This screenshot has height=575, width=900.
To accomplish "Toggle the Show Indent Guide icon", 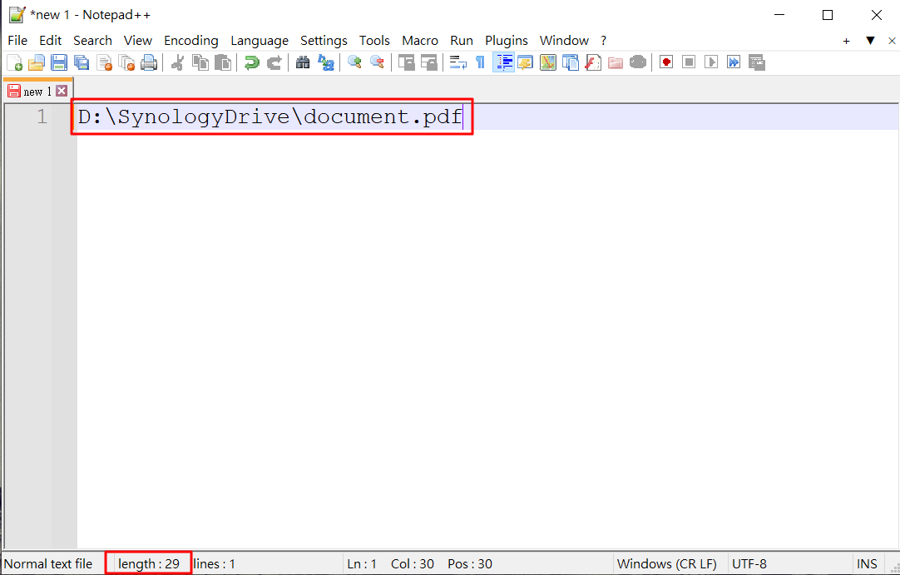I will [x=503, y=62].
